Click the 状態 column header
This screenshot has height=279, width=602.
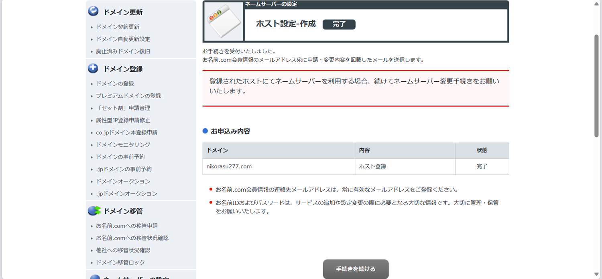coord(482,151)
